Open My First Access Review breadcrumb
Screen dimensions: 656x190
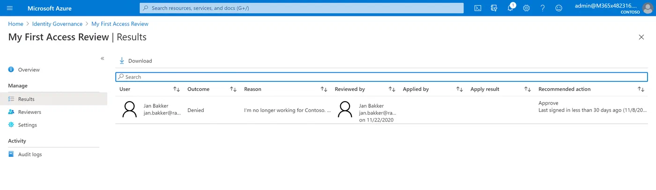coord(120,24)
